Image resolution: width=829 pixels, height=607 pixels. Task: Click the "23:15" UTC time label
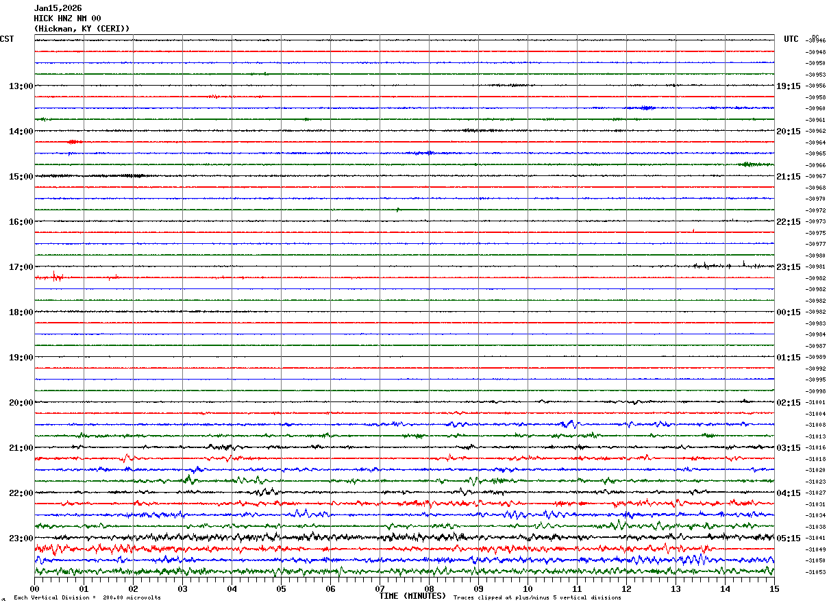(x=789, y=267)
